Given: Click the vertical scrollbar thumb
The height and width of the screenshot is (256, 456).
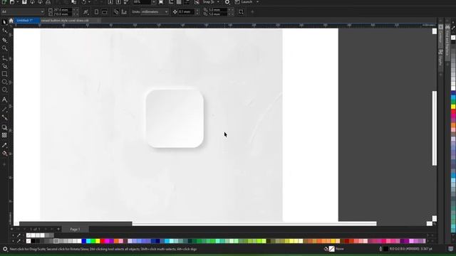Looking at the screenshot, I should point(435,128).
